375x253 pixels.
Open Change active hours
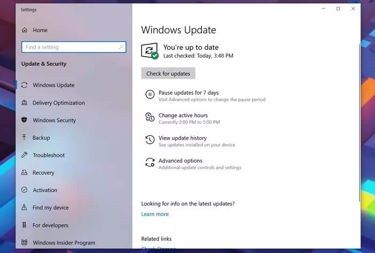click(183, 116)
